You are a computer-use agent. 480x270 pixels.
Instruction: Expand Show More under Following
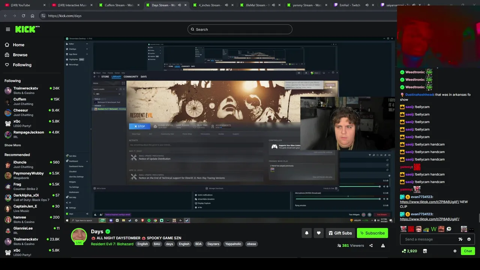13,145
